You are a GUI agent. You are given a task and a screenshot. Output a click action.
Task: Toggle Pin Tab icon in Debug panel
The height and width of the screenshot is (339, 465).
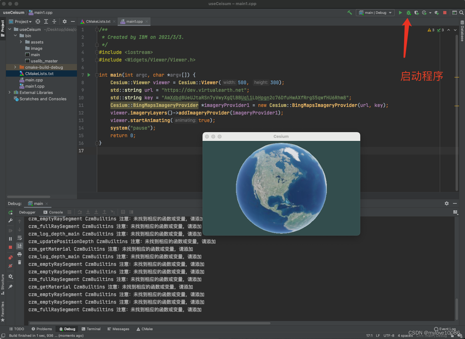10,287
